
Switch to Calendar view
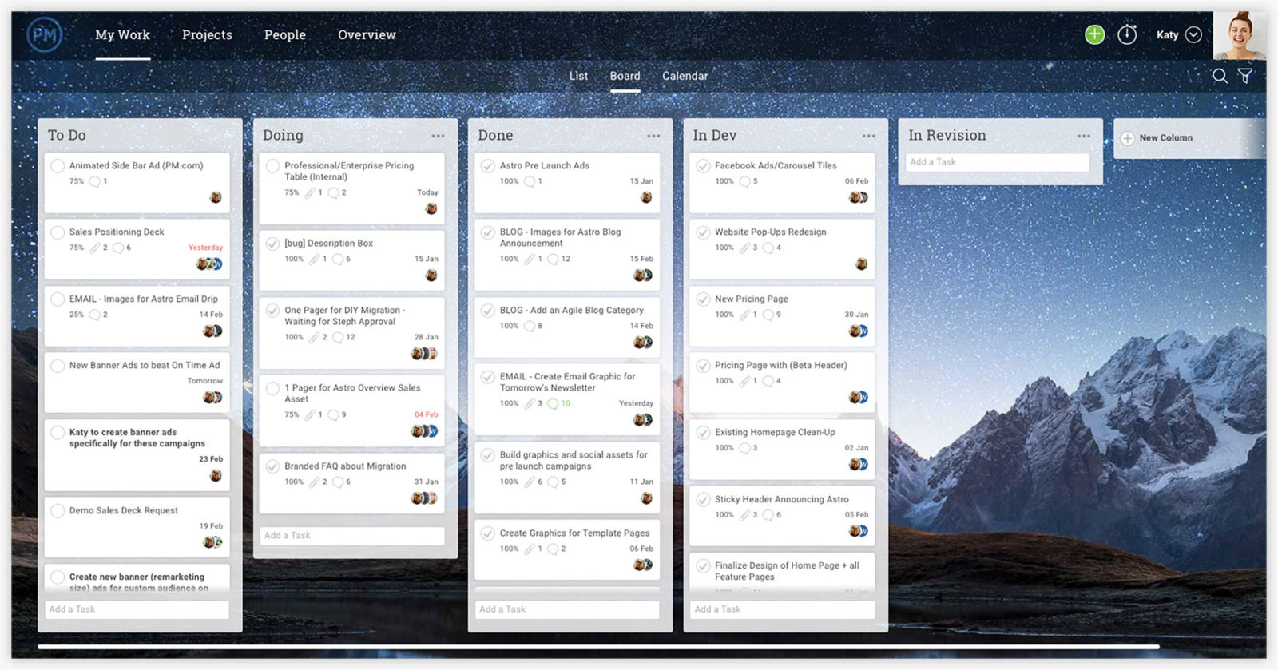click(x=685, y=76)
